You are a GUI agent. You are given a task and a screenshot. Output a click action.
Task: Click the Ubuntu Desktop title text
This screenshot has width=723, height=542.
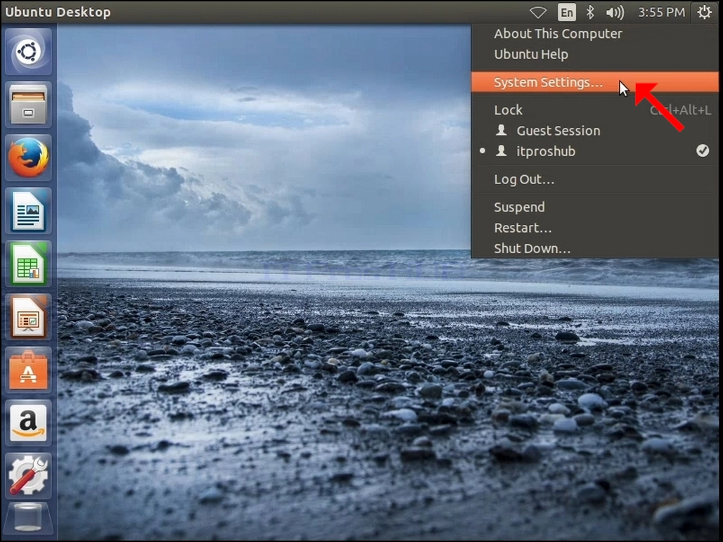[58, 12]
